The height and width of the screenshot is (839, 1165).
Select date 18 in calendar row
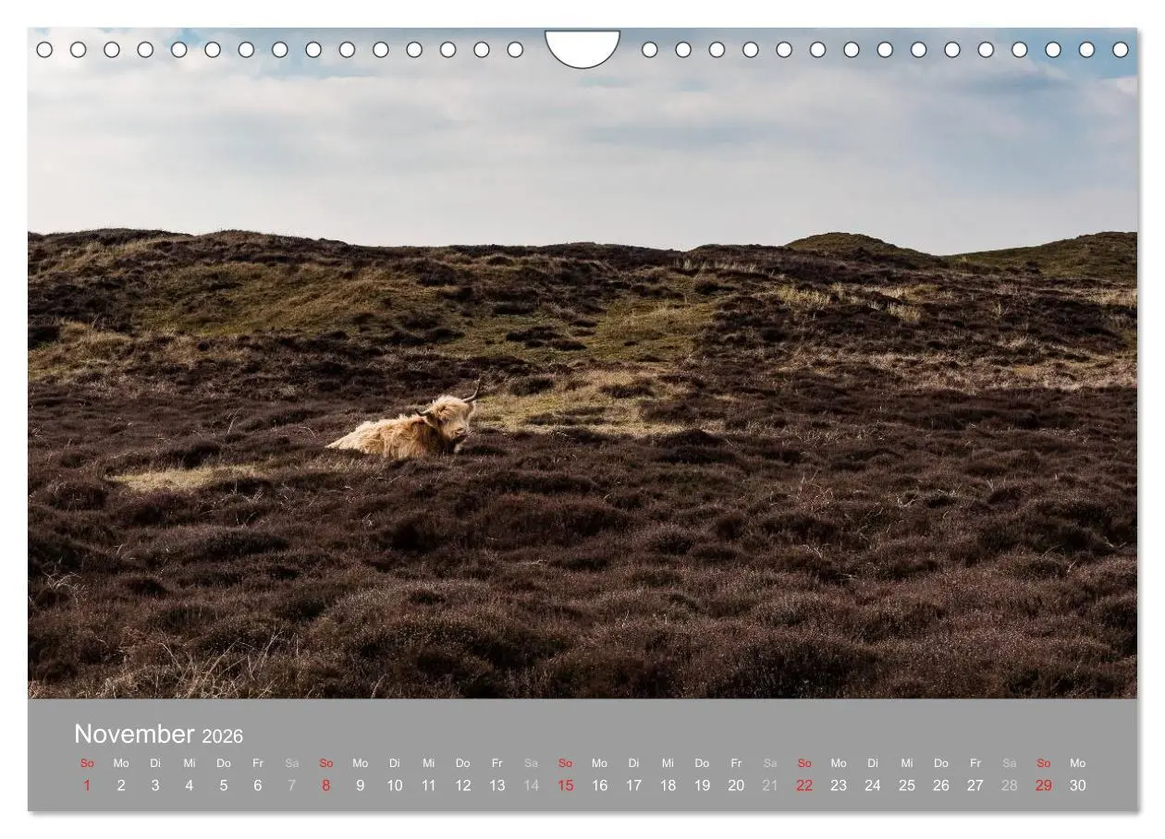pos(668,785)
